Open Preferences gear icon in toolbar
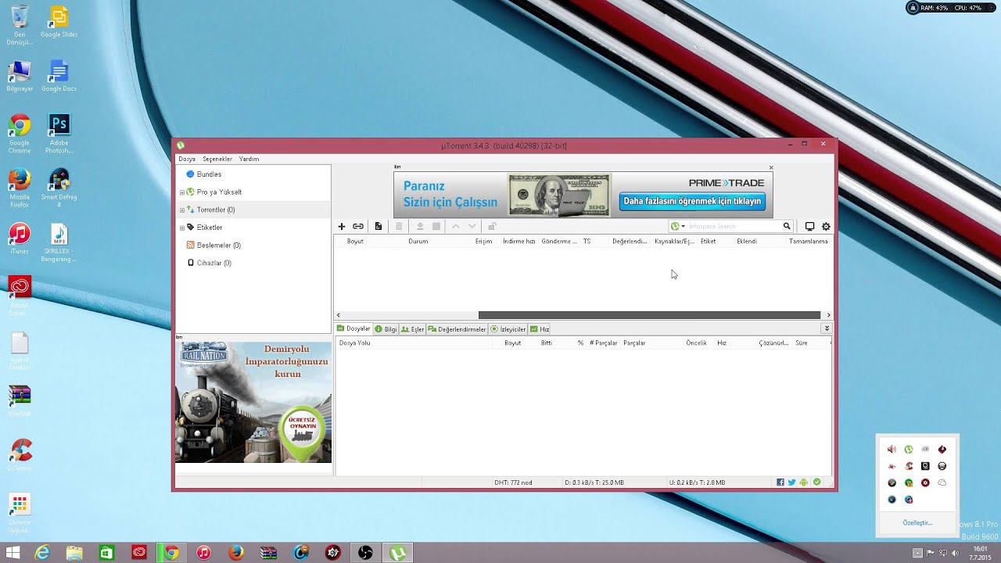This screenshot has width=1001, height=563. [826, 226]
